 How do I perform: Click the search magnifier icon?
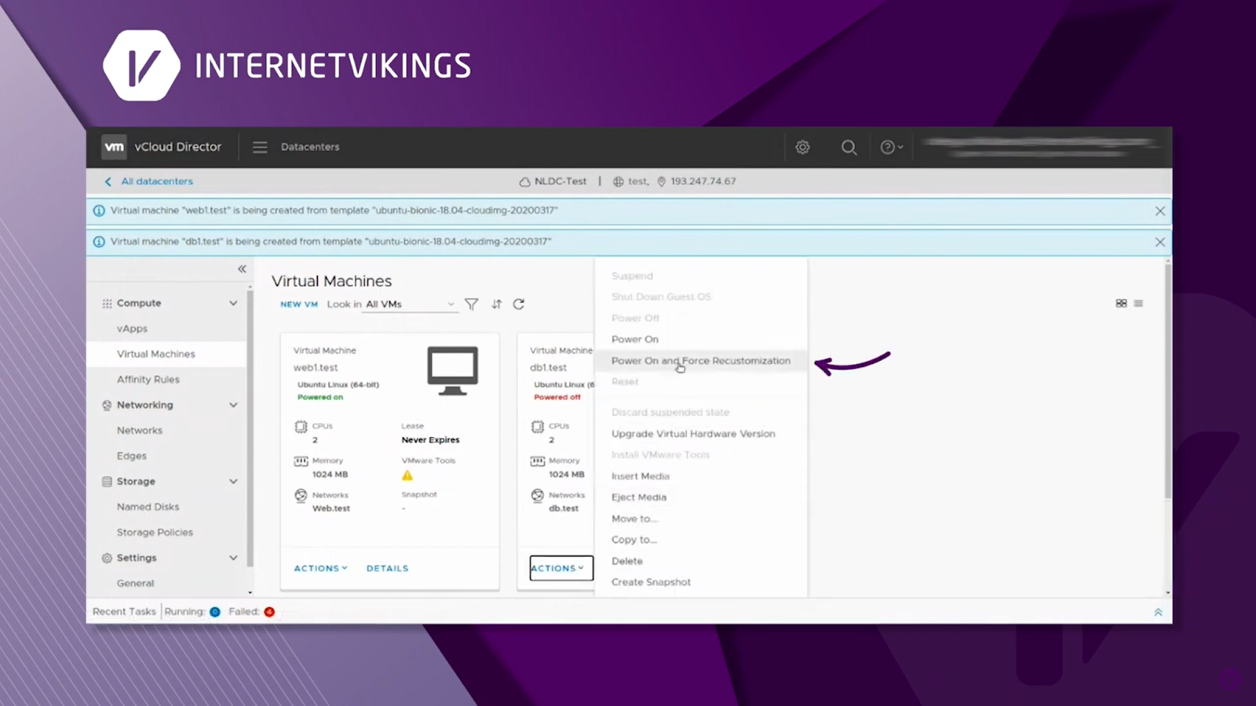[849, 147]
